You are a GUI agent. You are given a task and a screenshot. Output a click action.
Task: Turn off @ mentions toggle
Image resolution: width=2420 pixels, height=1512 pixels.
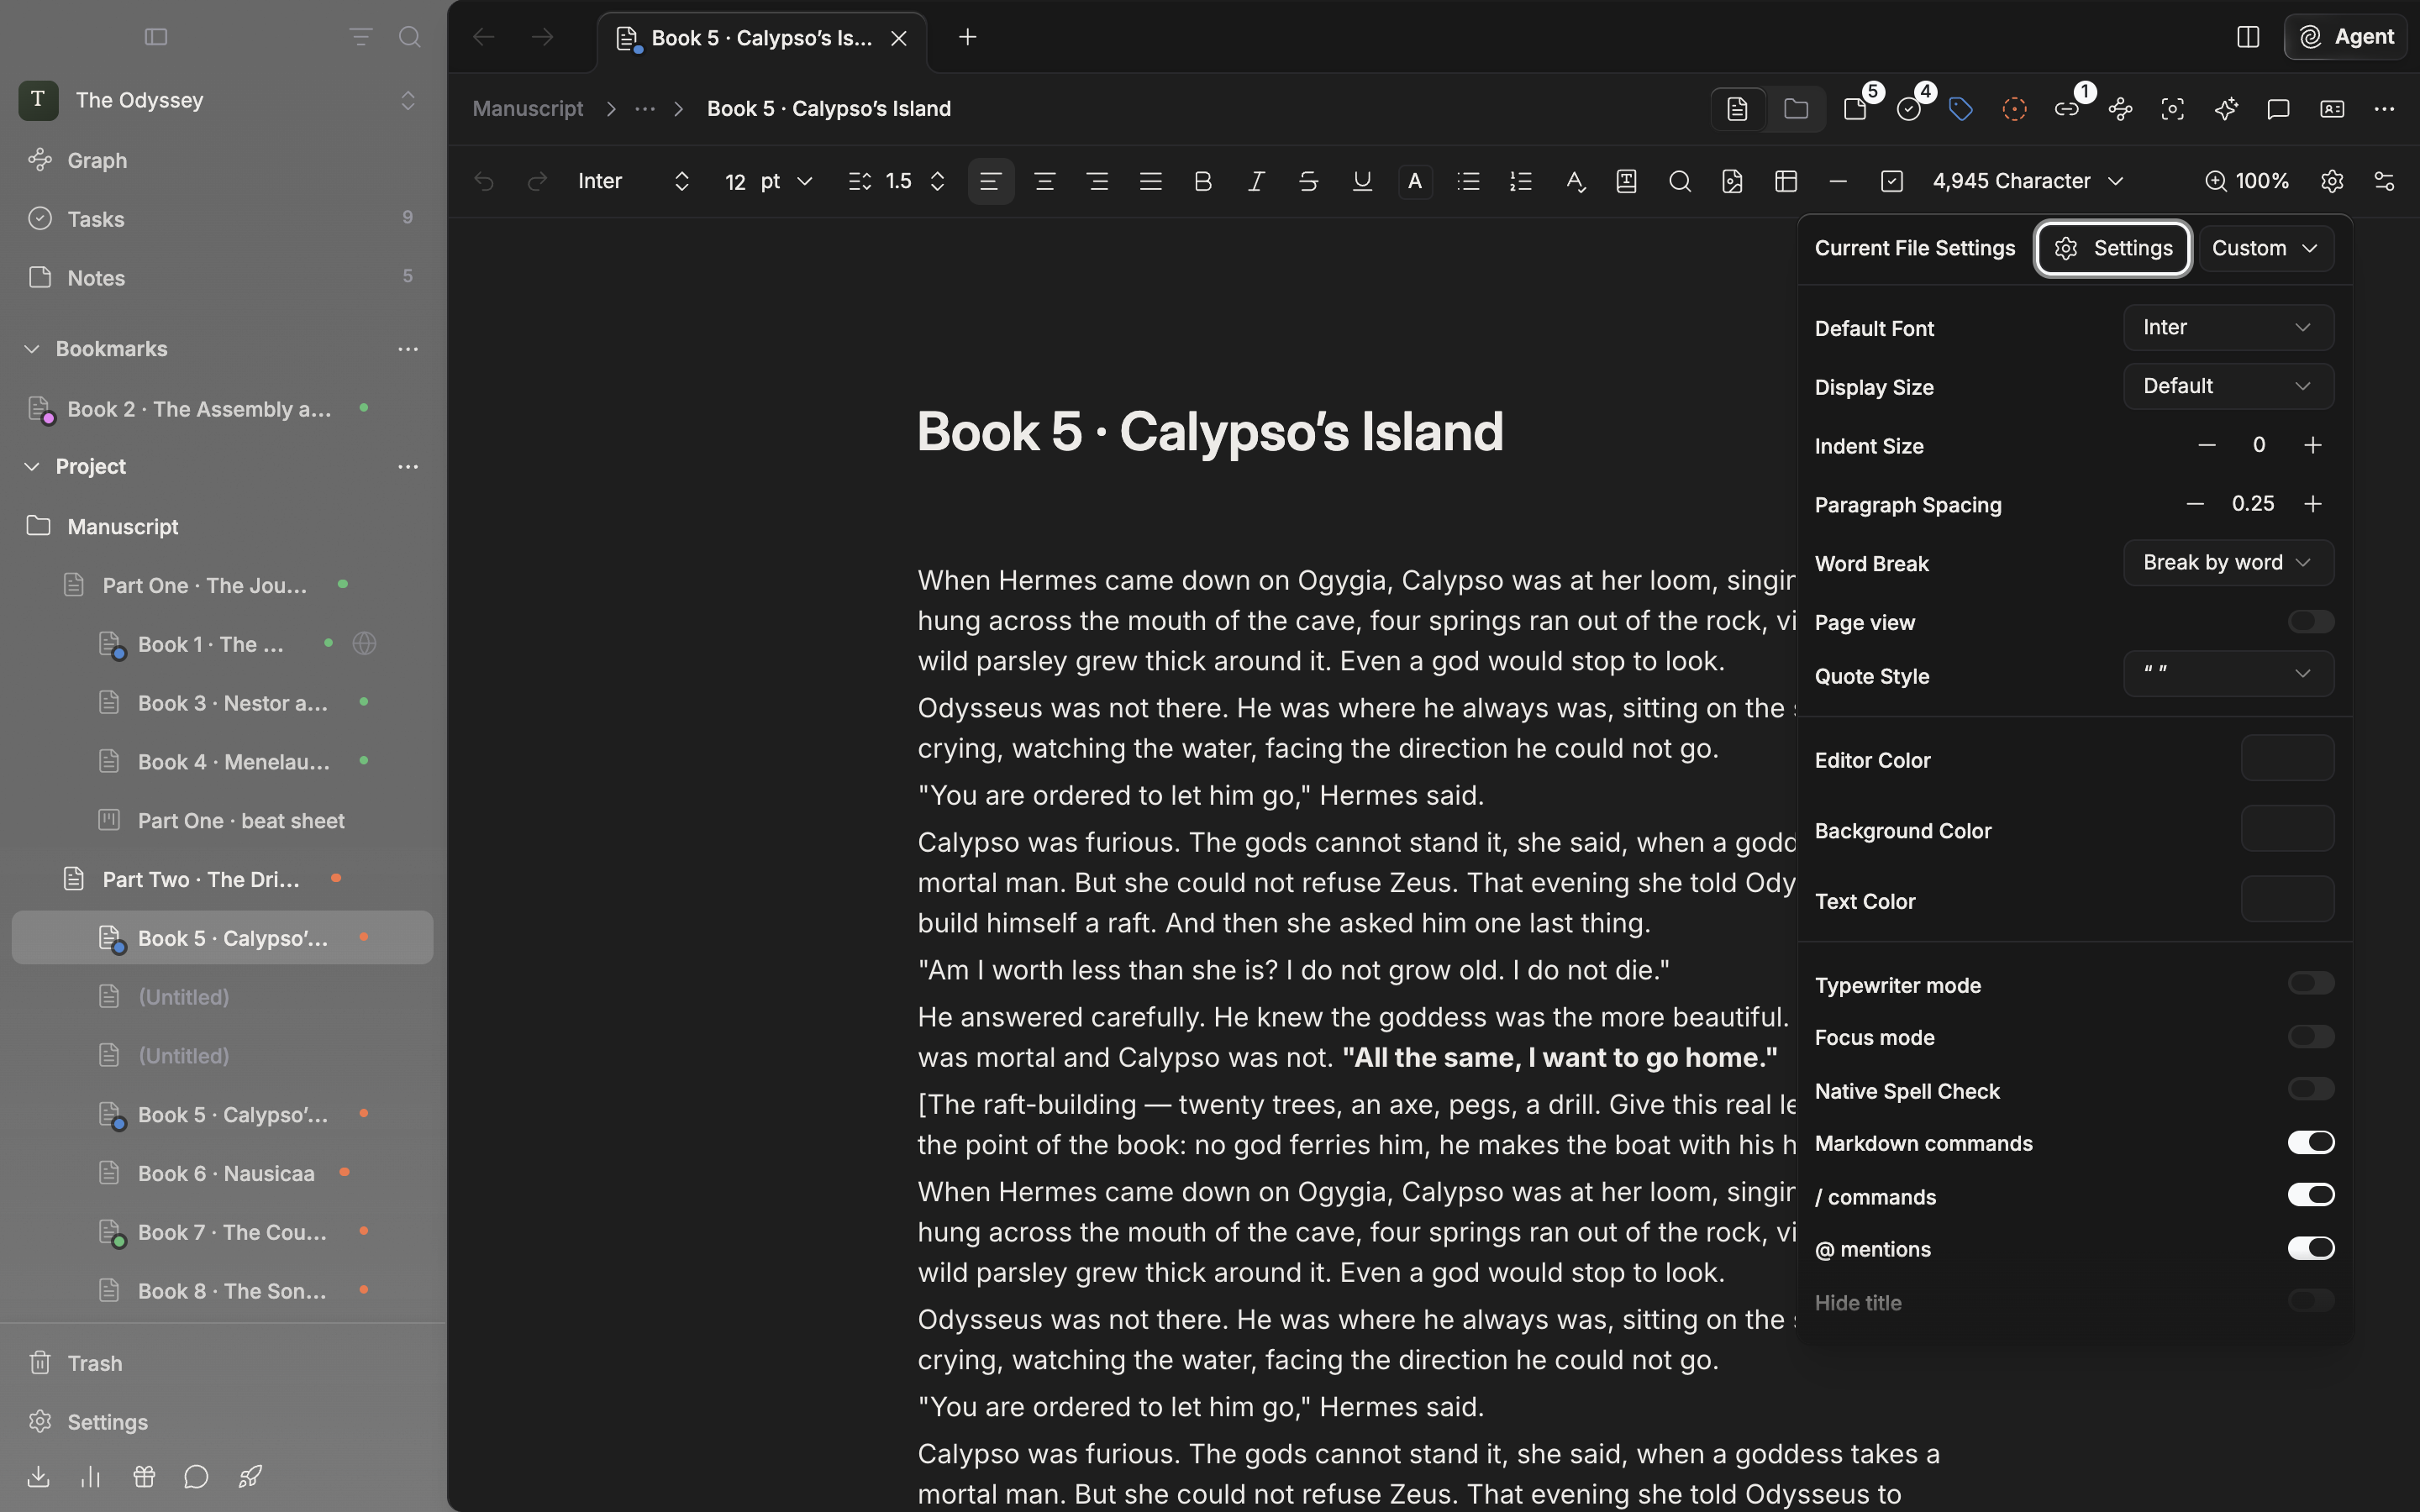[x=2310, y=1248]
